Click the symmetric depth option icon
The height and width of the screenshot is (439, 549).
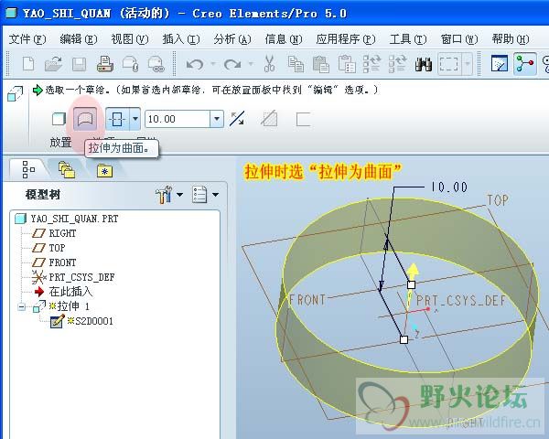tap(117, 119)
